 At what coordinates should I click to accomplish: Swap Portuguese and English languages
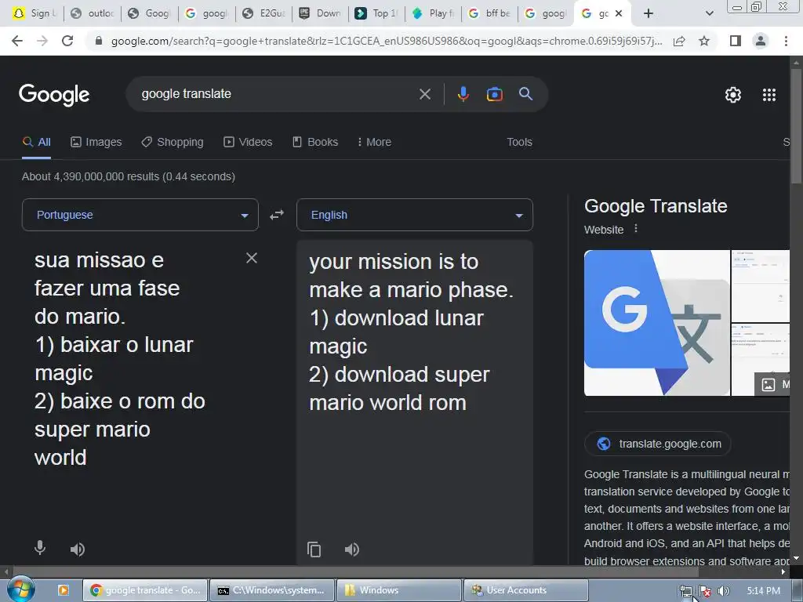[277, 215]
